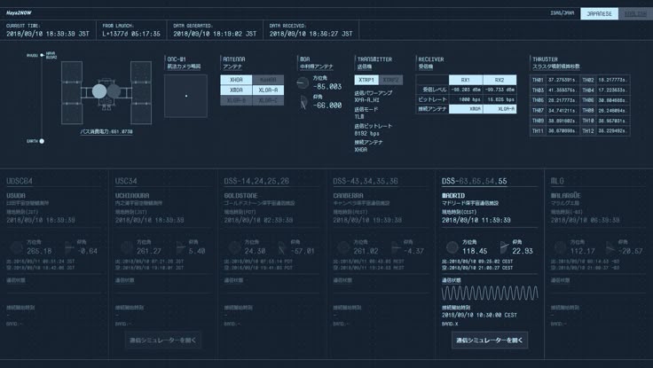The image size is (653, 368).
Task: Click Madrid elevation angle icon
Action: tap(504, 247)
